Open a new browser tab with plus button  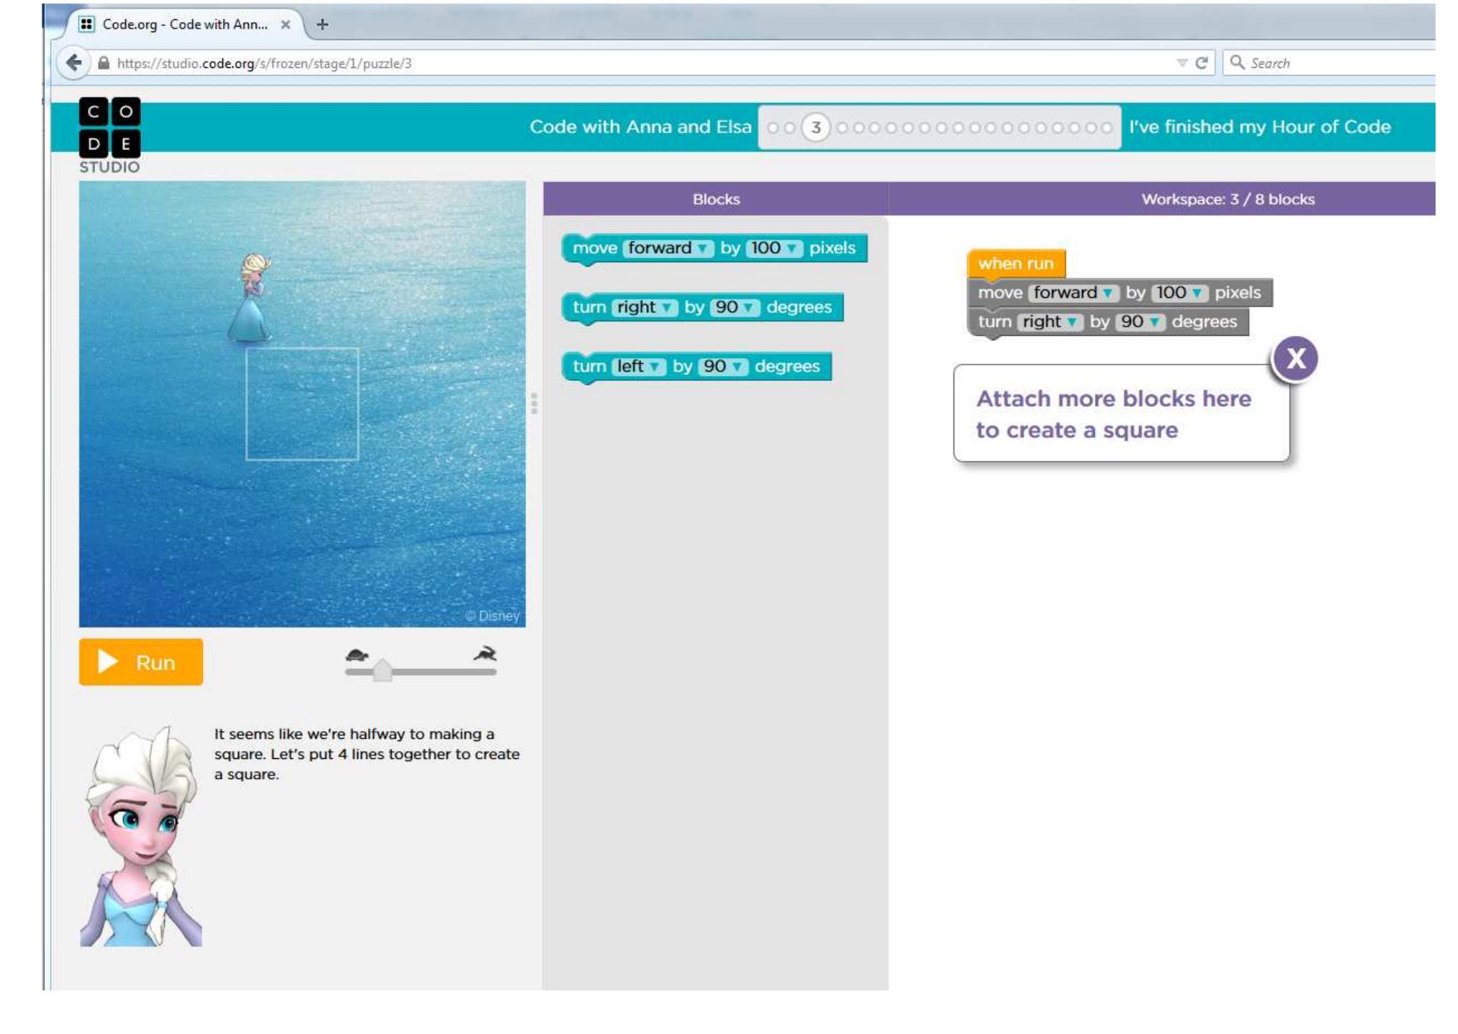pos(322,24)
